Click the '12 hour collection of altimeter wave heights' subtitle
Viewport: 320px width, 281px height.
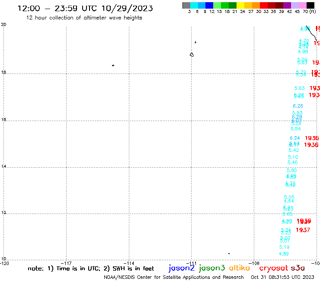(84, 18)
